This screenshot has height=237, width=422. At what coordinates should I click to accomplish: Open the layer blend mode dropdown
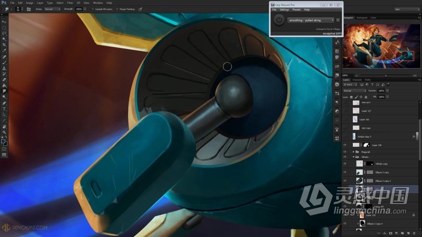354,91
